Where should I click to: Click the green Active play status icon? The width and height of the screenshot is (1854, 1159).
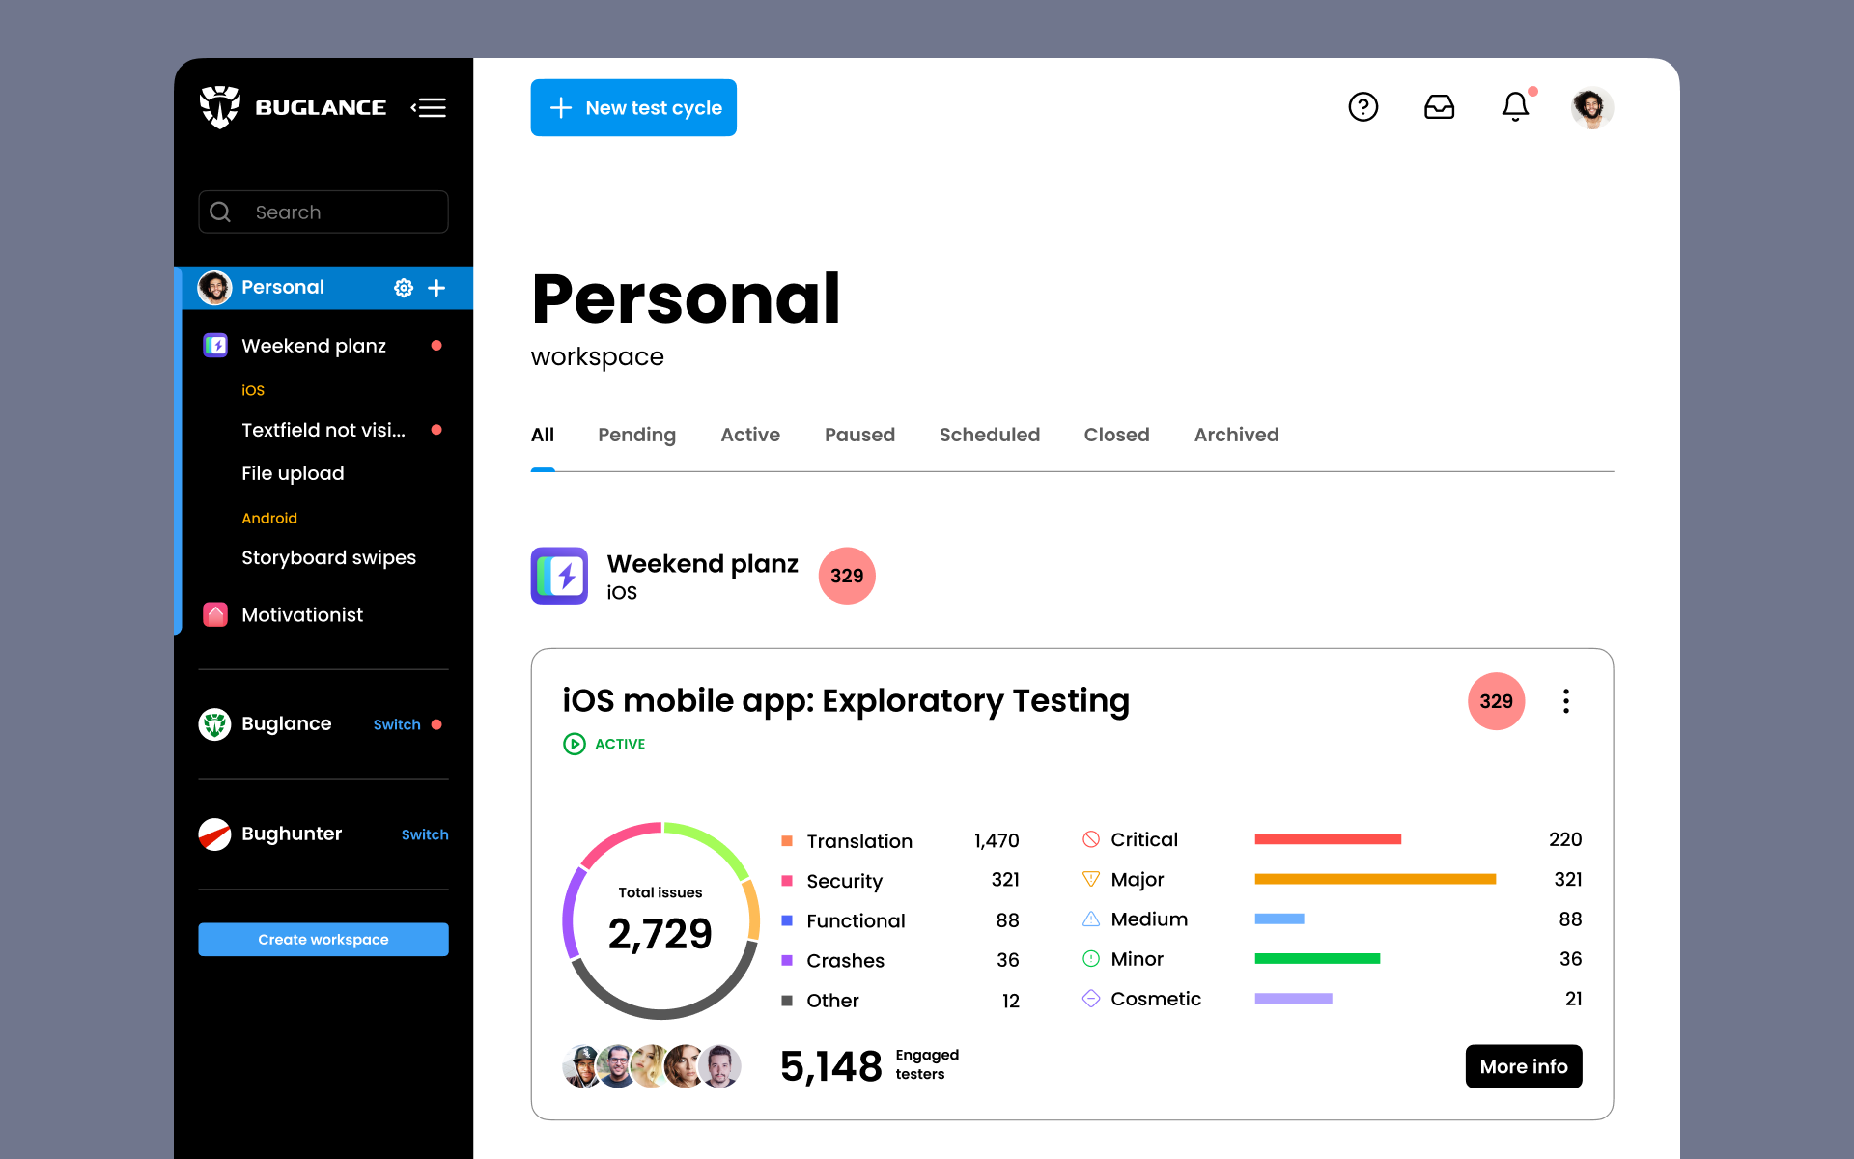click(x=575, y=744)
